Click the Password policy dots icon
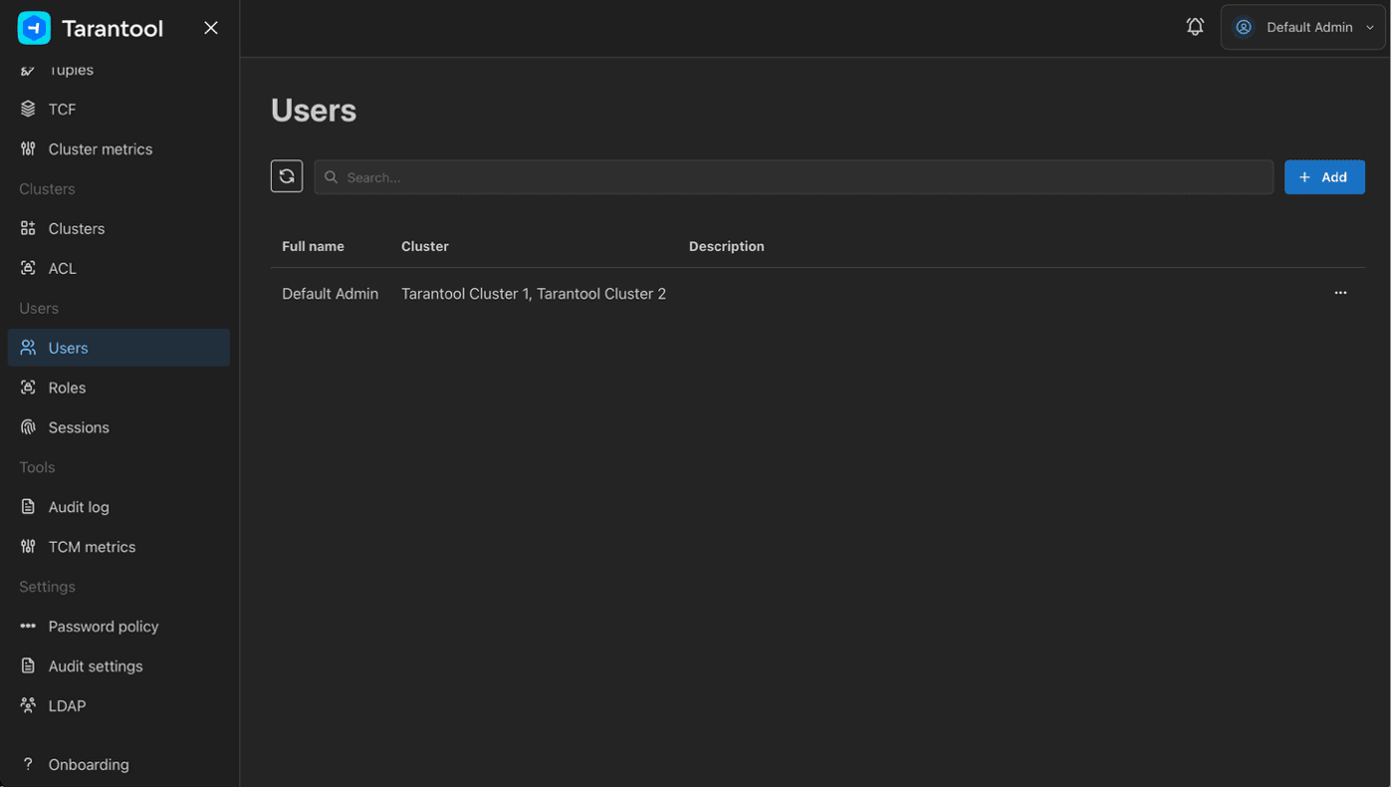The width and height of the screenshot is (1393, 791). coord(28,627)
